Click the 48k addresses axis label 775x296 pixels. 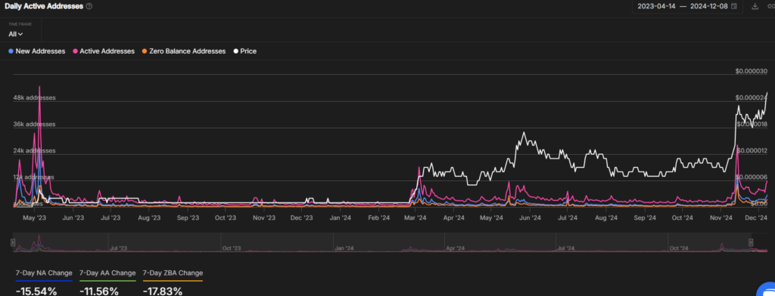point(35,97)
